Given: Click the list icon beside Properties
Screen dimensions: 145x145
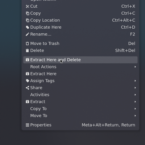Looking at the screenshot, I should 28,125.
